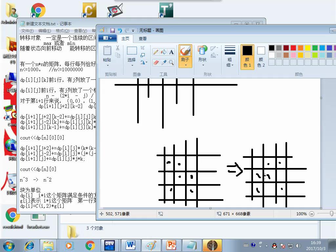Select the Pencil tool in Paint
Image resolution: width=336 pixels, height=252 pixels.
pos(156,52)
